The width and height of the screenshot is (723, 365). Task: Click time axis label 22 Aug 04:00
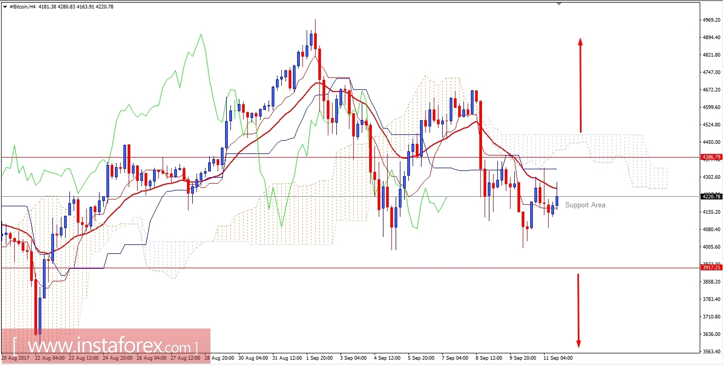[x=51, y=358]
